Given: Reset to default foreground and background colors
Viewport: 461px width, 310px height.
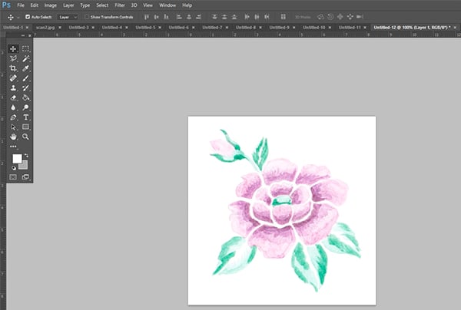Looking at the screenshot, I should pos(14,168).
